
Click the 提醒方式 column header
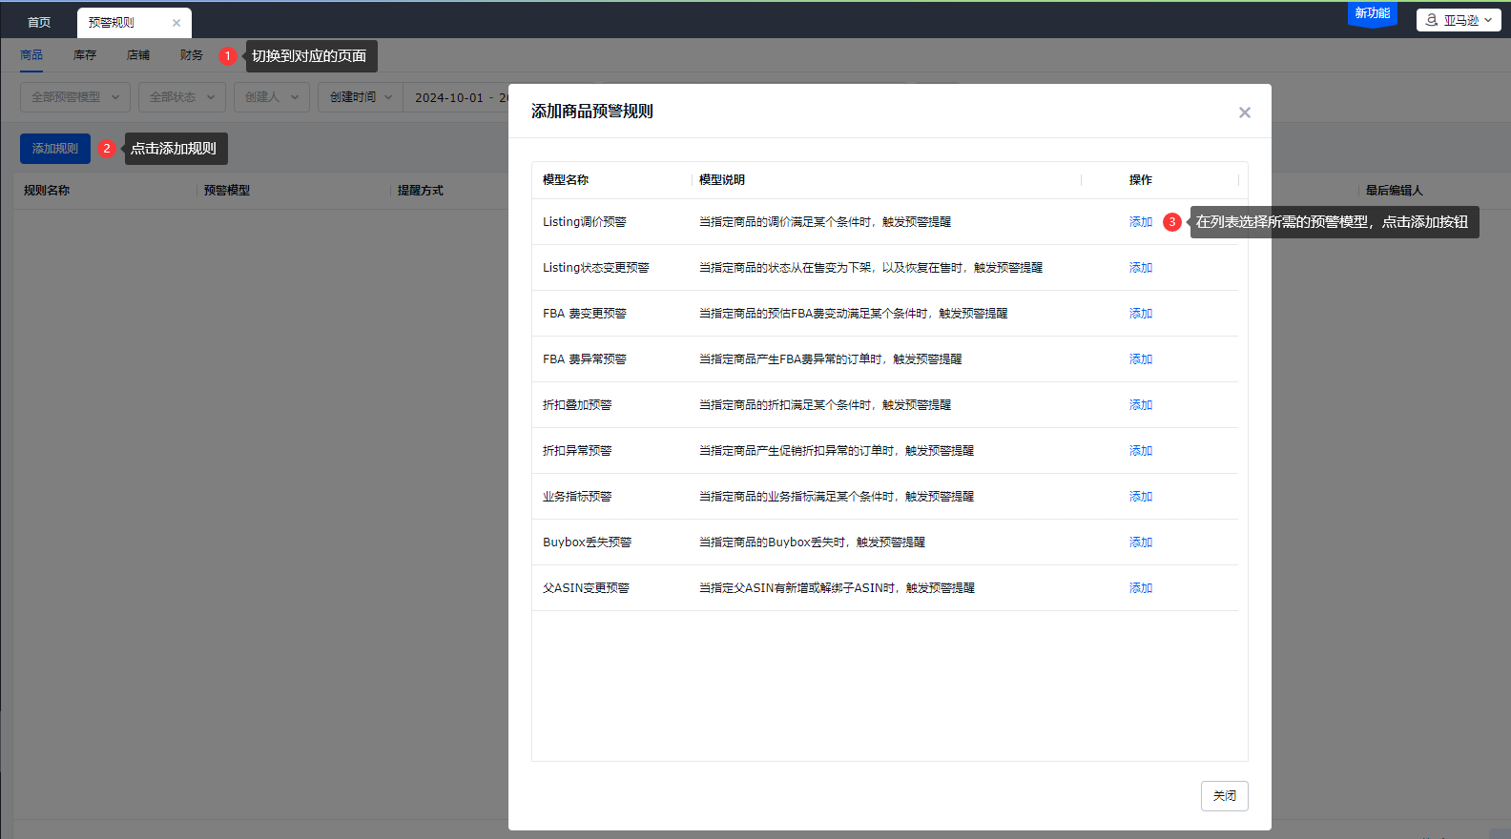(x=421, y=191)
